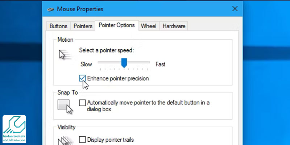Click the mouse icon in title bar

point(50,9)
